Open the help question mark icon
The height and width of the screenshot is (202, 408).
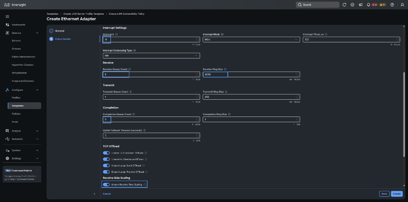[x=392, y=5]
